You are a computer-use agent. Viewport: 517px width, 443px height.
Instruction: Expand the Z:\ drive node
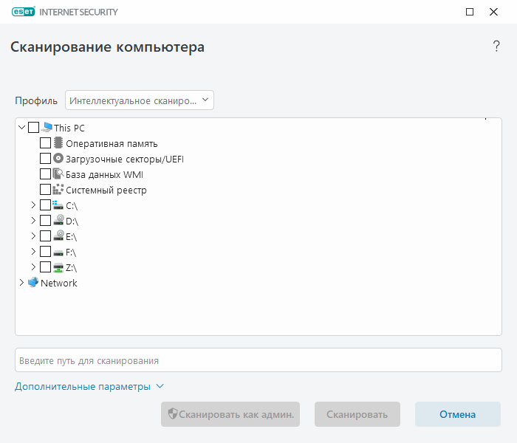pyautogui.click(x=33, y=267)
